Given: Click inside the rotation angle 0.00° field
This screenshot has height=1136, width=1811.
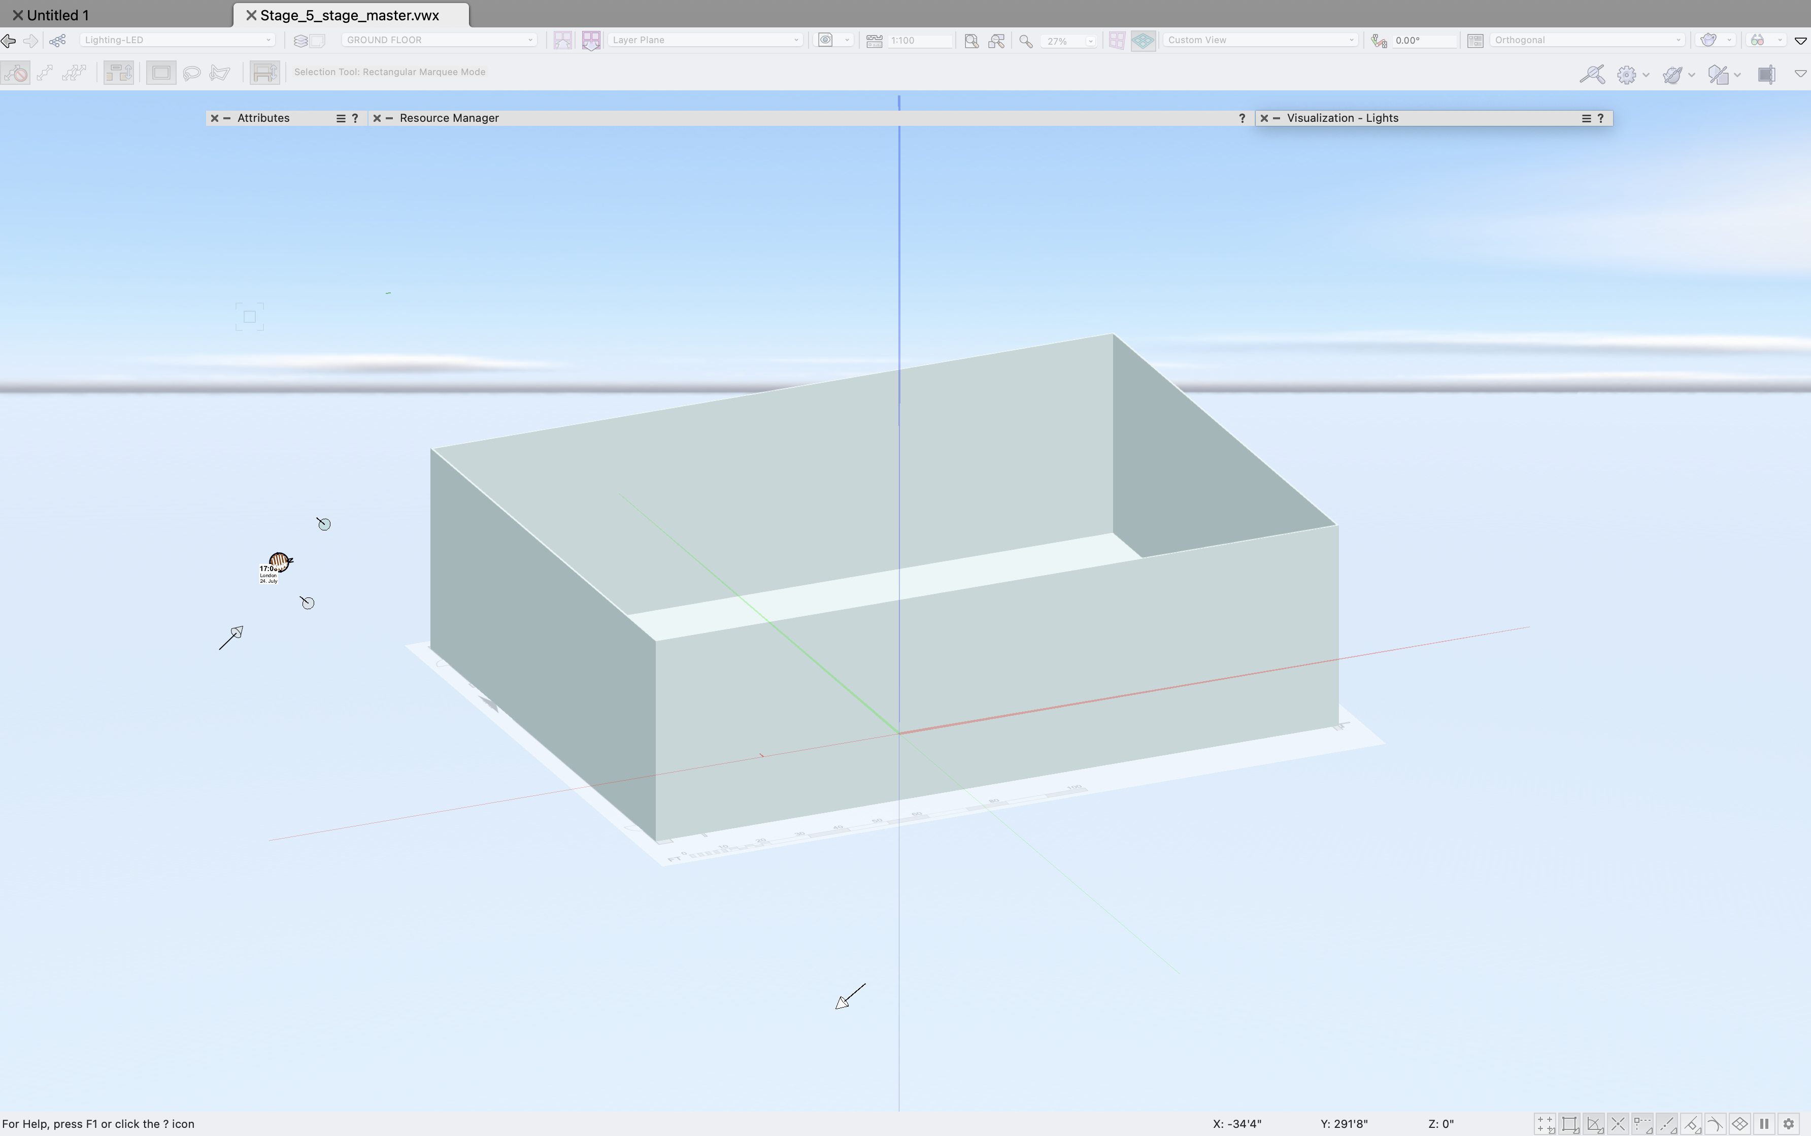Looking at the screenshot, I should (1423, 40).
